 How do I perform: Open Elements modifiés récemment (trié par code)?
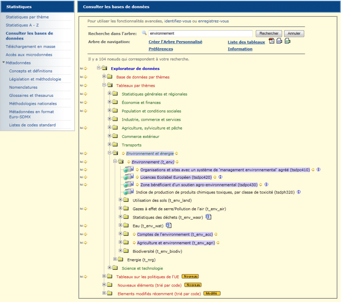pyautogui.click(x=159, y=294)
